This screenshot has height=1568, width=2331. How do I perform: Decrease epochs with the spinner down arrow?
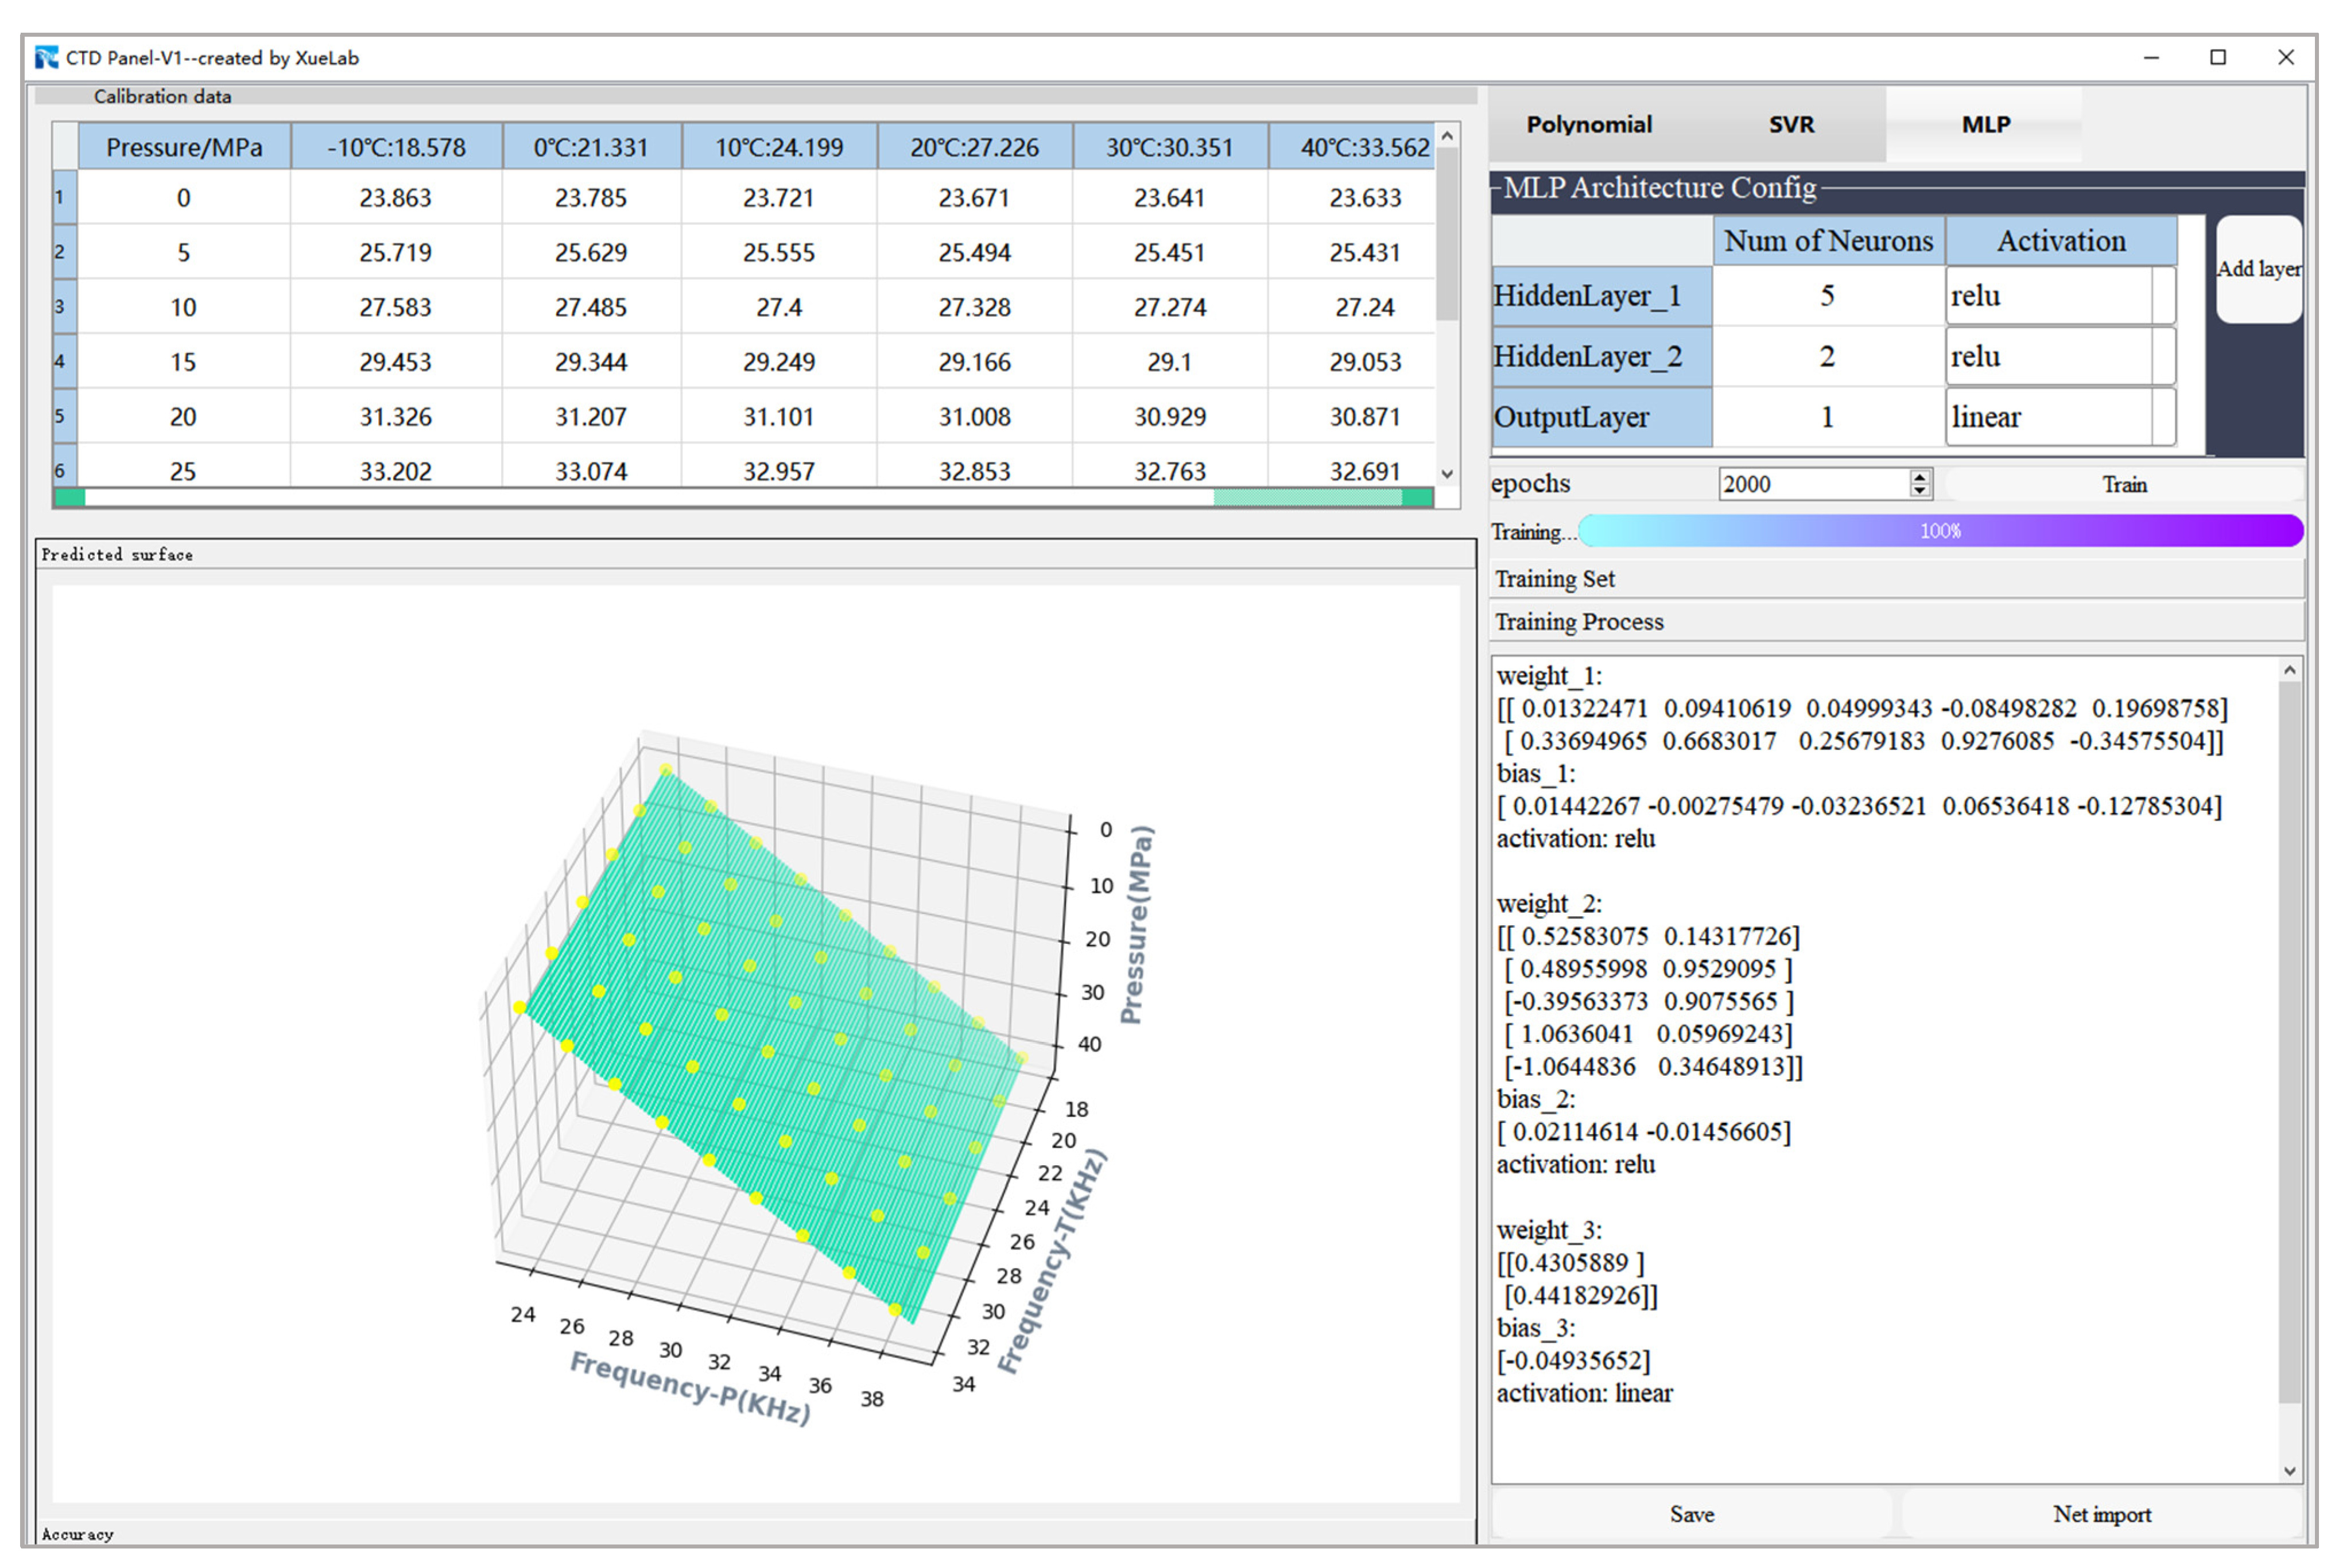(1919, 490)
